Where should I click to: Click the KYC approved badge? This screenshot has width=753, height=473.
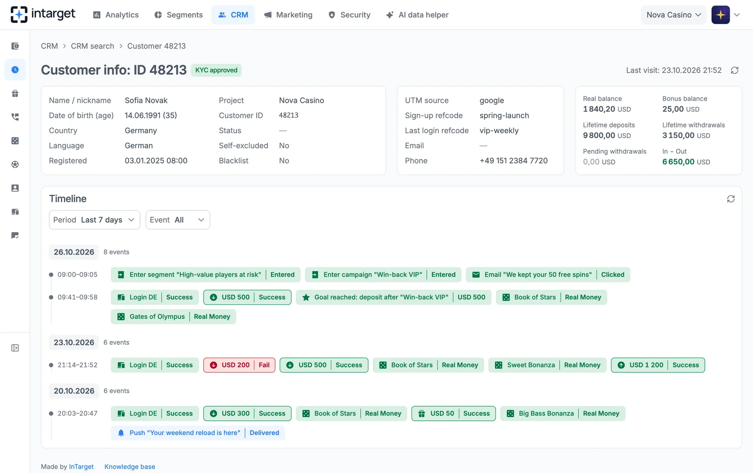(216, 70)
